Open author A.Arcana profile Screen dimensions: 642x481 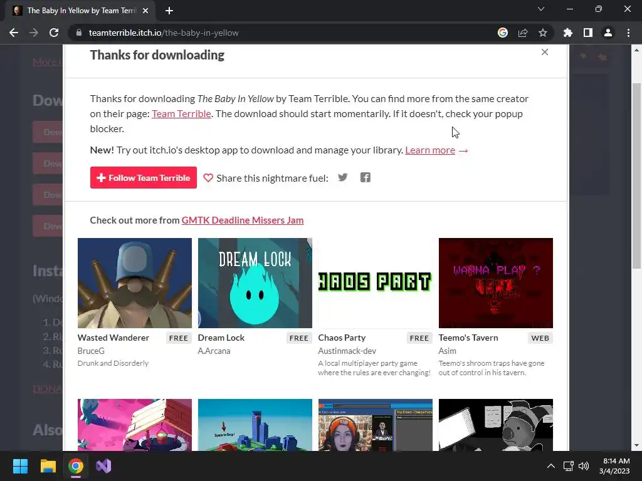click(x=214, y=351)
